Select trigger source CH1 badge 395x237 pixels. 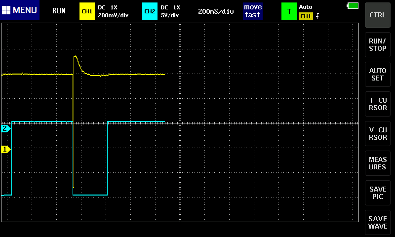click(306, 16)
